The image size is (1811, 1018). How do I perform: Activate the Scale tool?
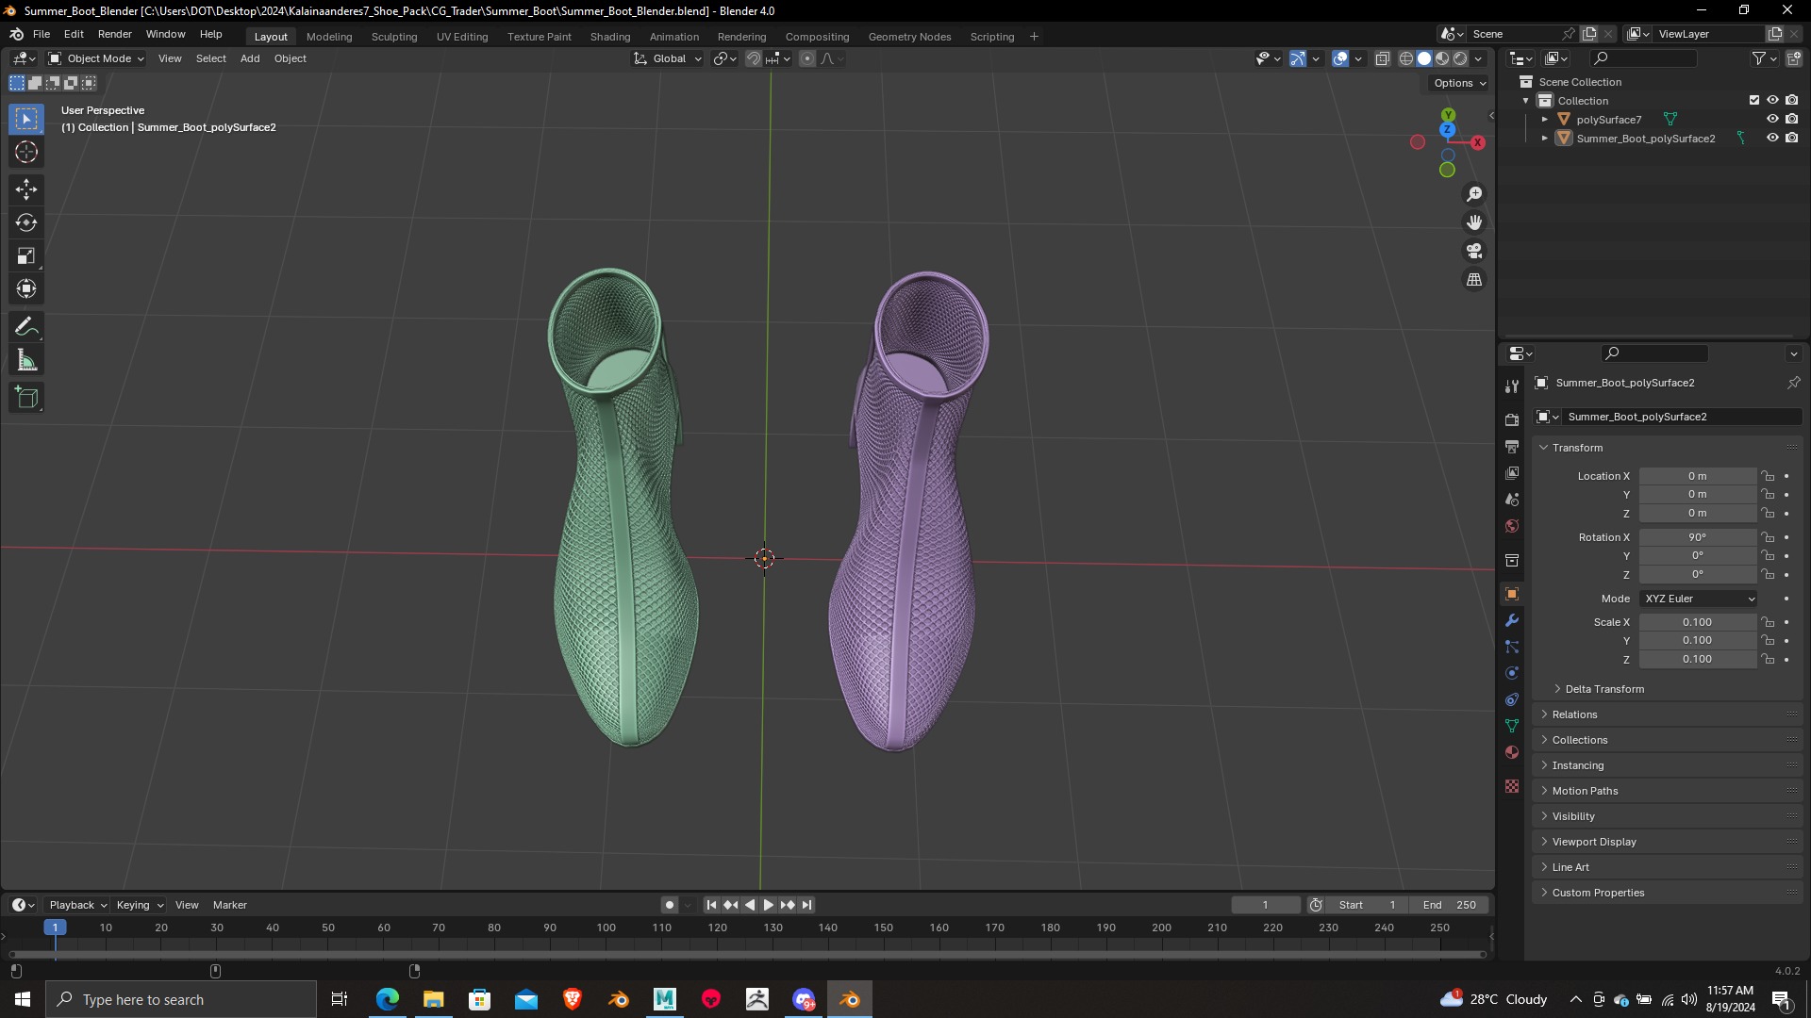(x=26, y=255)
